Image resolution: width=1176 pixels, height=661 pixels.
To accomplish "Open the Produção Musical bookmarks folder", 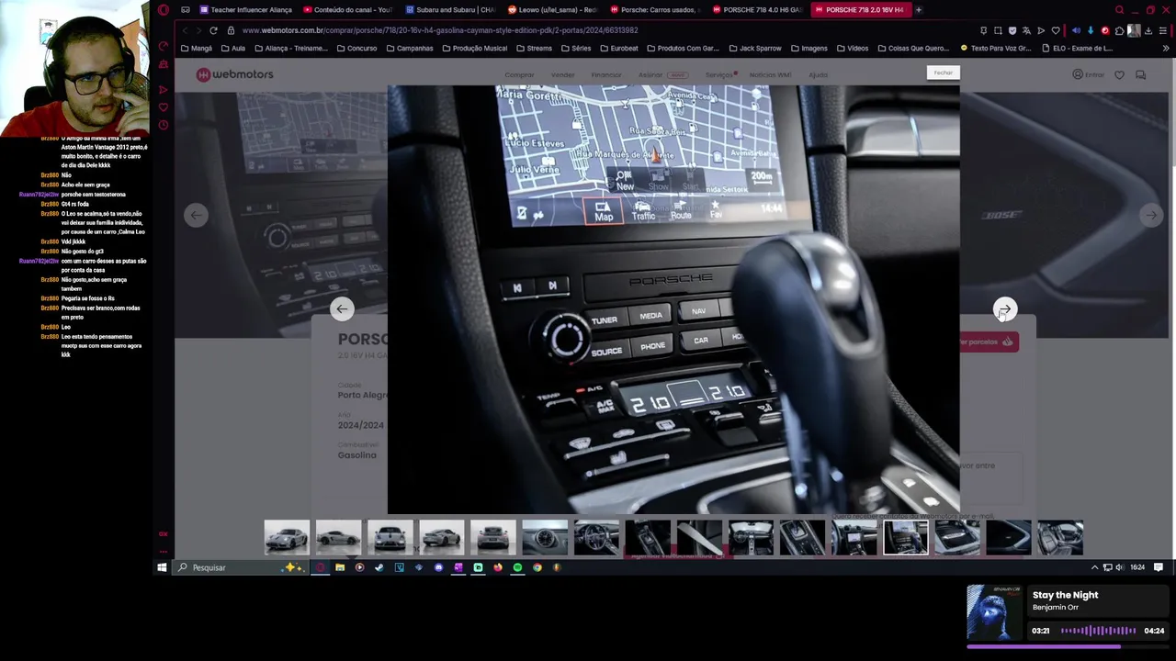I will [474, 48].
